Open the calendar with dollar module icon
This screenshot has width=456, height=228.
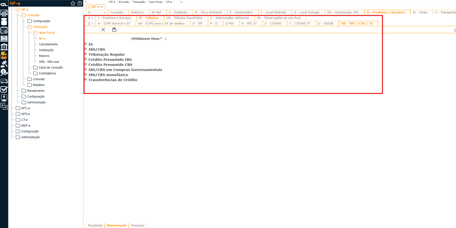click(4, 30)
